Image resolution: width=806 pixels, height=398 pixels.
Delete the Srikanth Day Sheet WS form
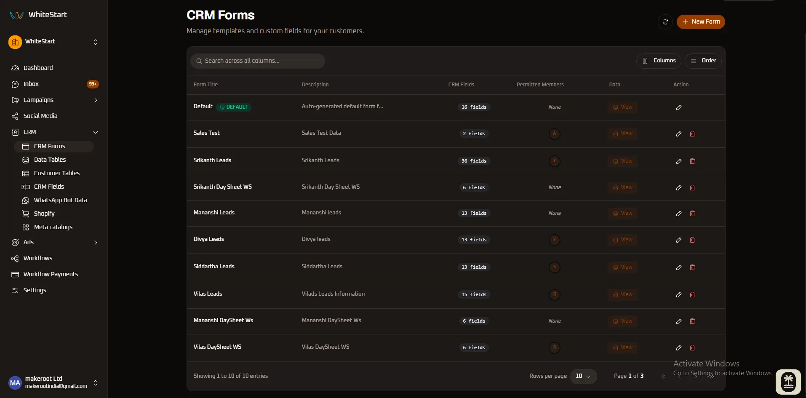(x=692, y=188)
